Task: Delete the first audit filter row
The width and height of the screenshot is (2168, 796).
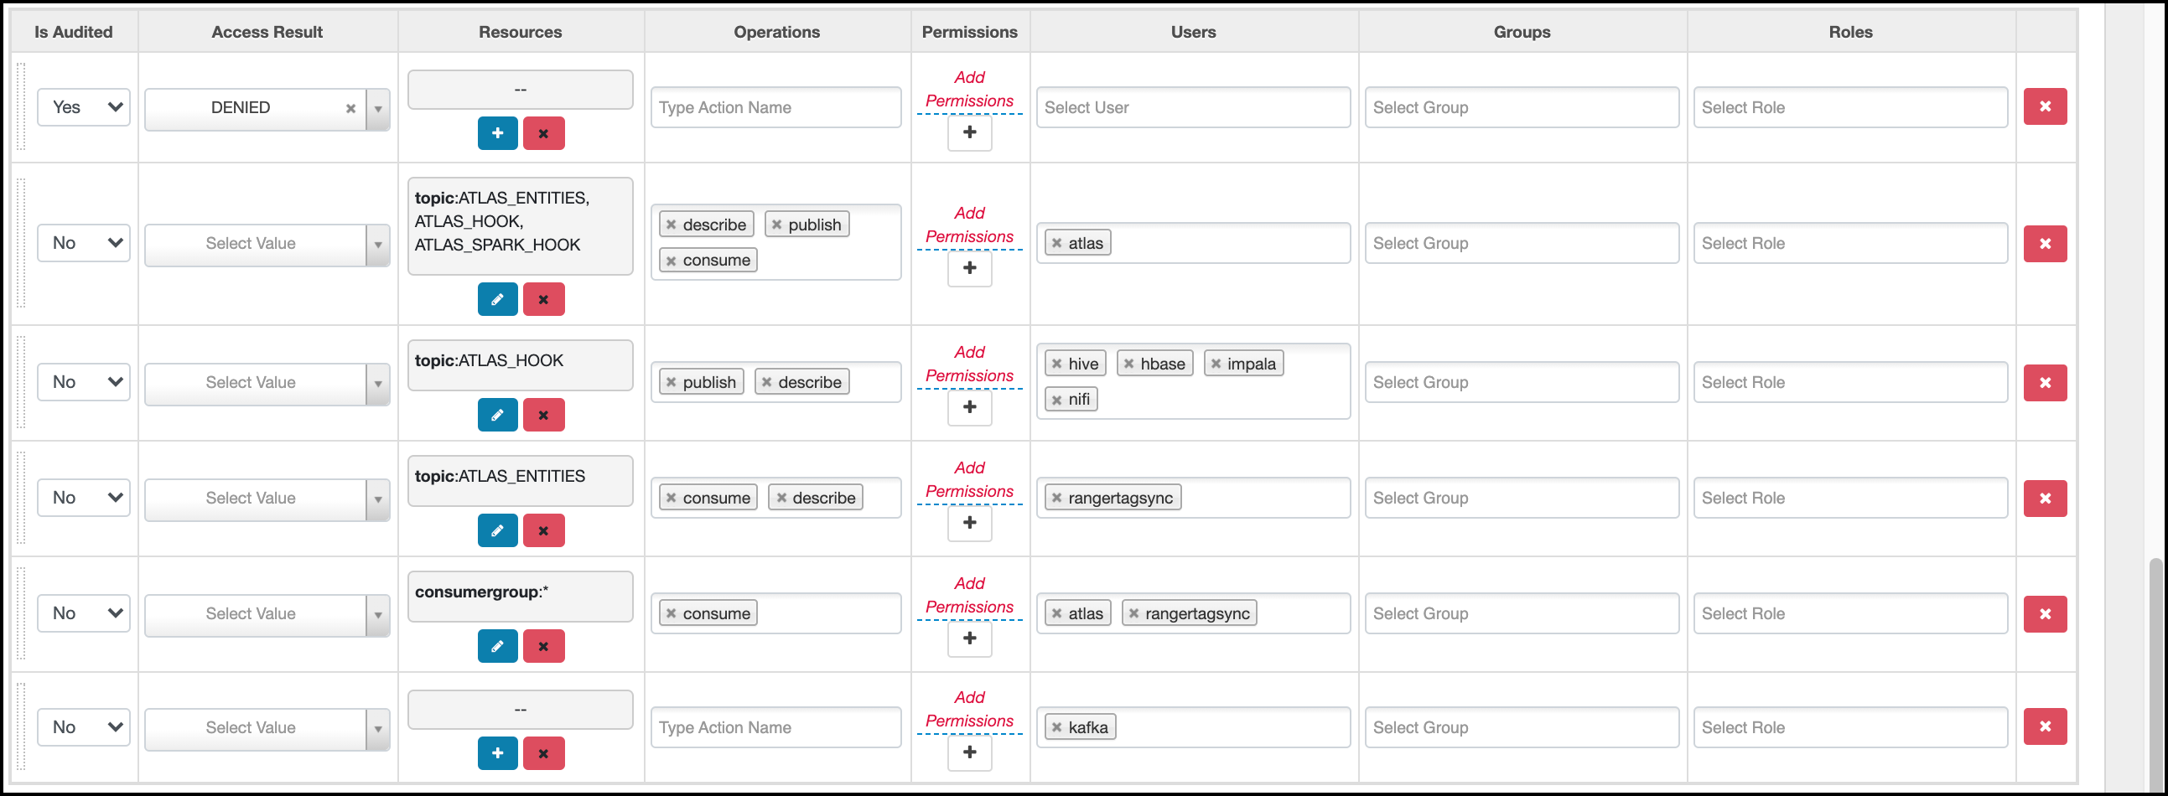Action: [x=2044, y=107]
